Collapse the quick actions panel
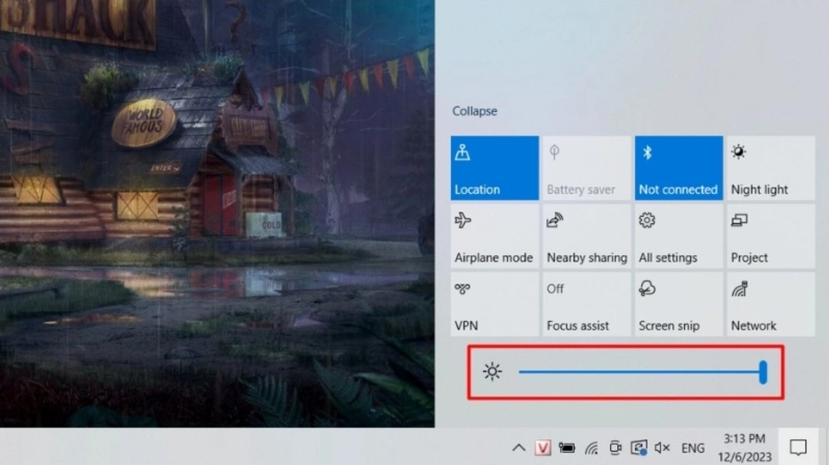Image resolution: width=829 pixels, height=465 pixels. click(x=475, y=111)
